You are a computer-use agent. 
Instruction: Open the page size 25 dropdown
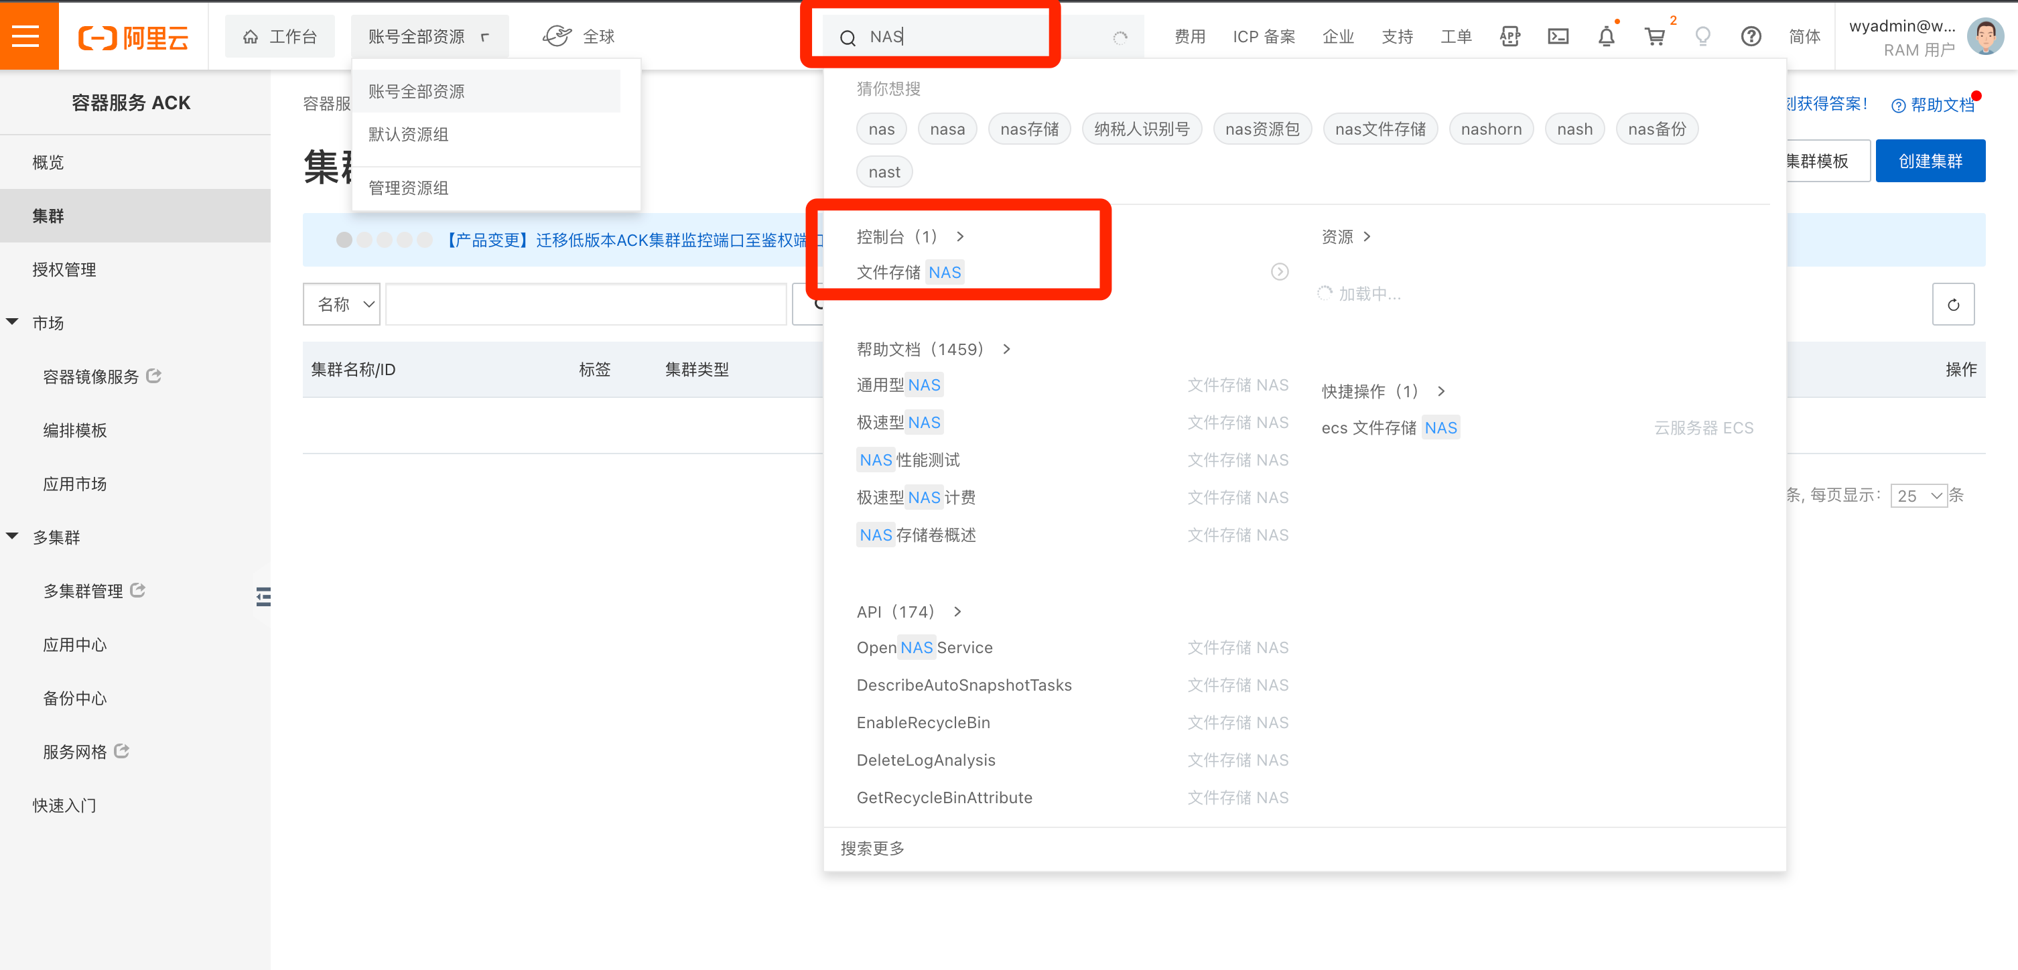click(1919, 495)
